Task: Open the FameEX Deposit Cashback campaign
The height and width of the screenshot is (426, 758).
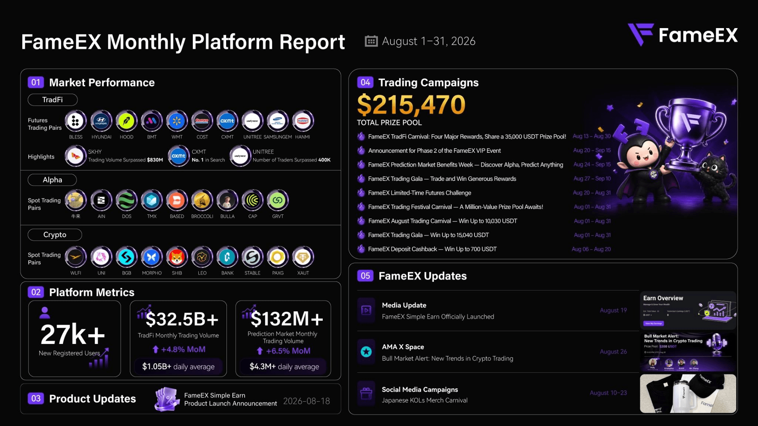Action: pos(484,249)
